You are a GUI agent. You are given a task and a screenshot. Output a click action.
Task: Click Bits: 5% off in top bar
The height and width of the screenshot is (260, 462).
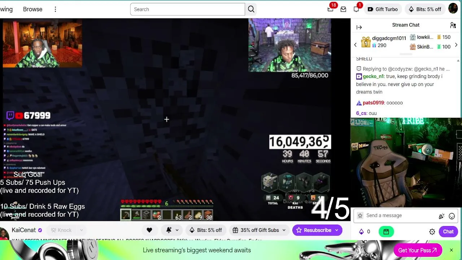point(425,9)
